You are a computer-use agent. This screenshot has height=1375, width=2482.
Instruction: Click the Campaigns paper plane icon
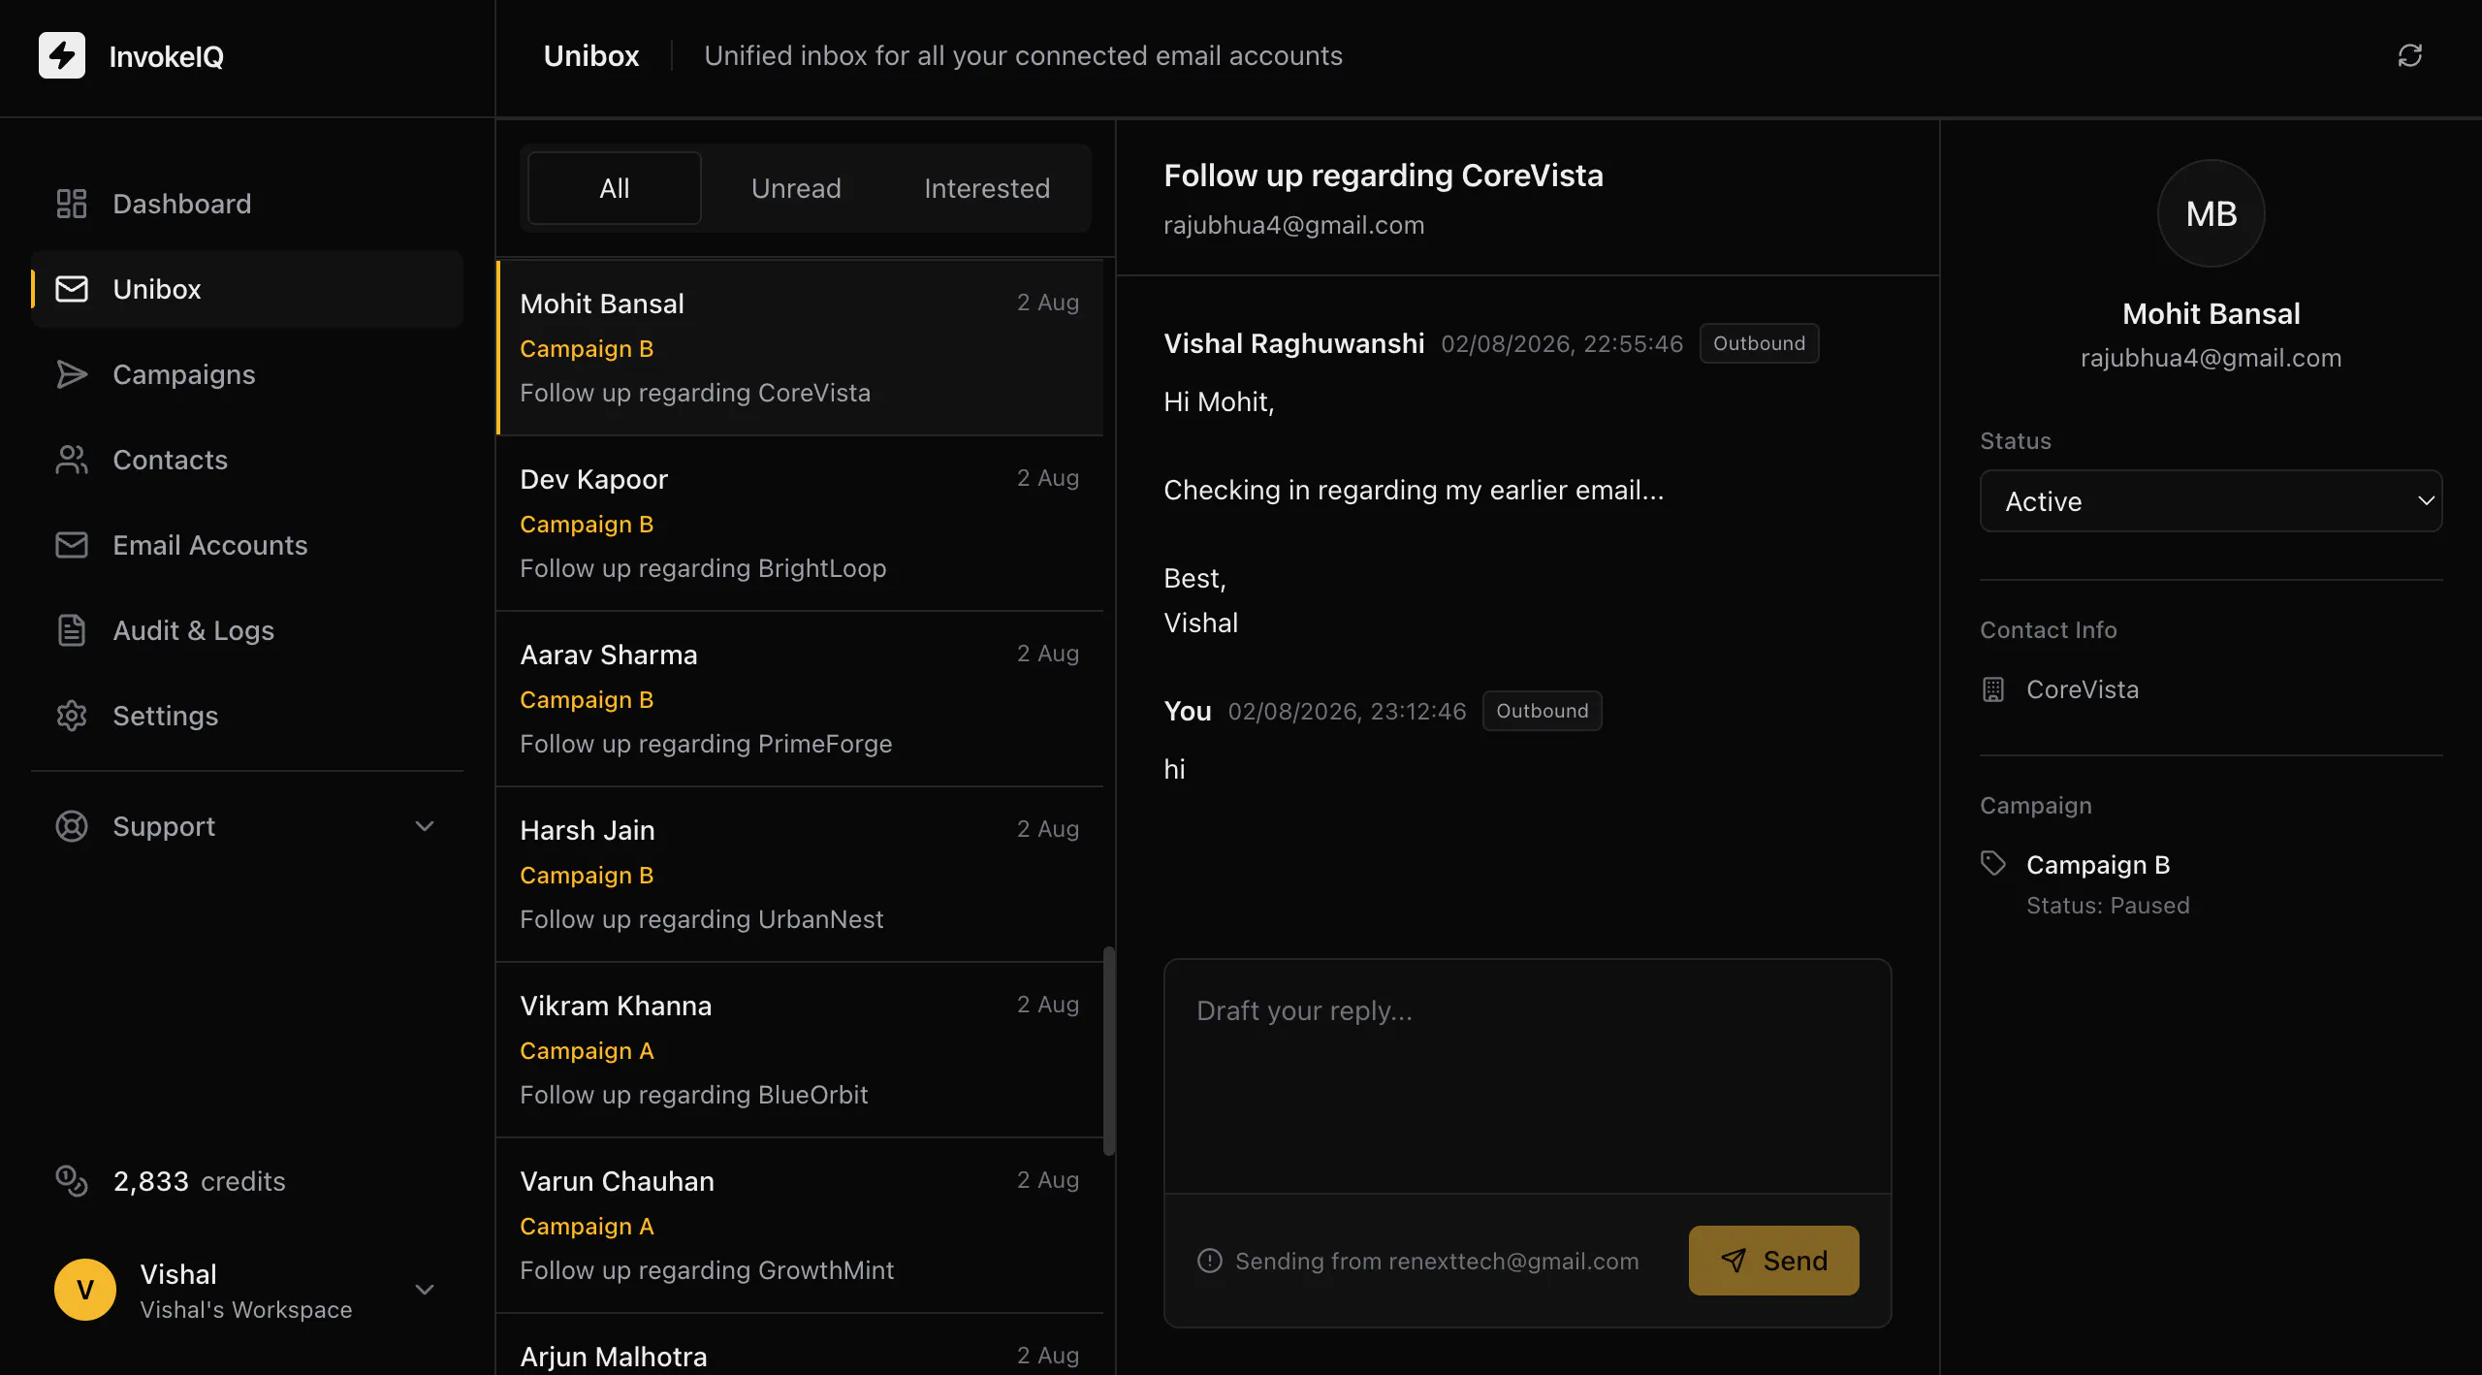[72, 374]
